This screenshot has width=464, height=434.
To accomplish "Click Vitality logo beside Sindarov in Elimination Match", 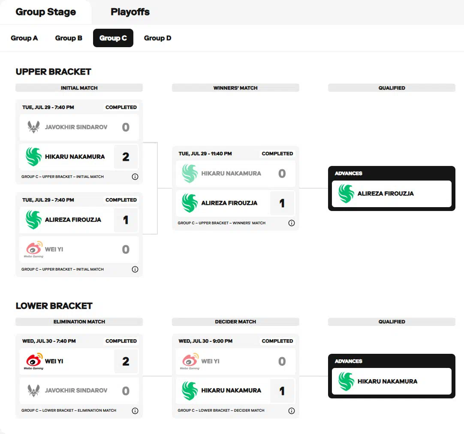I will point(33,391).
